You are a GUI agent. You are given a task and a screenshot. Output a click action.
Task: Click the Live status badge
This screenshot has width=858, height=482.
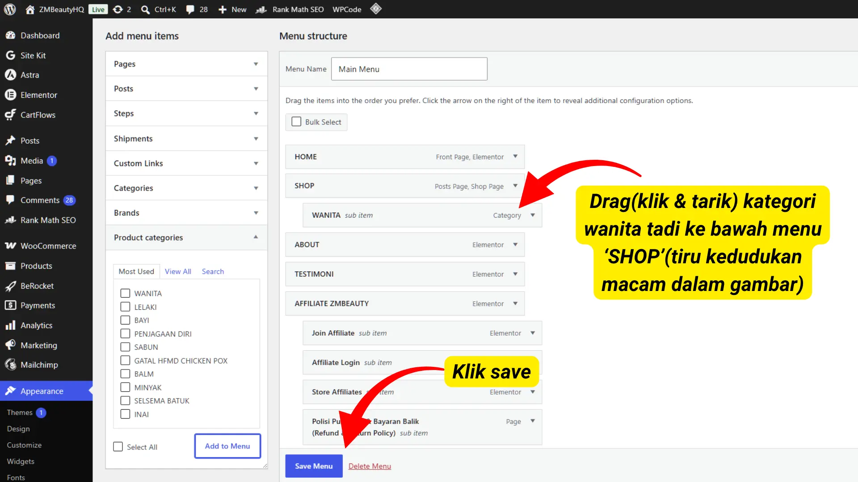tap(98, 9)
